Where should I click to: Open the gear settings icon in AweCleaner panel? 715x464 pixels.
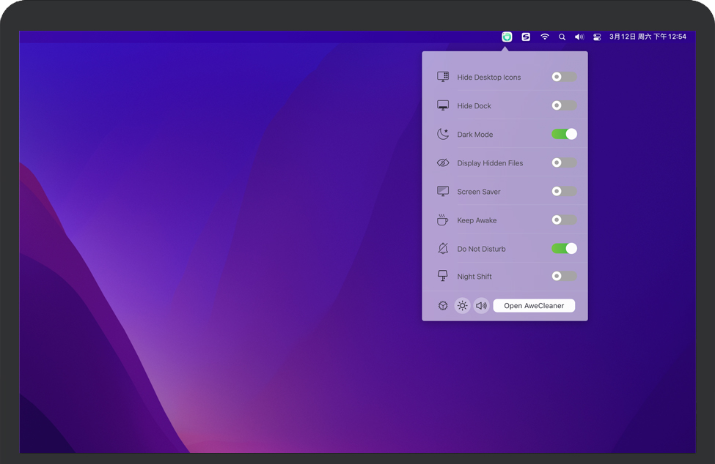click(443, 306)
